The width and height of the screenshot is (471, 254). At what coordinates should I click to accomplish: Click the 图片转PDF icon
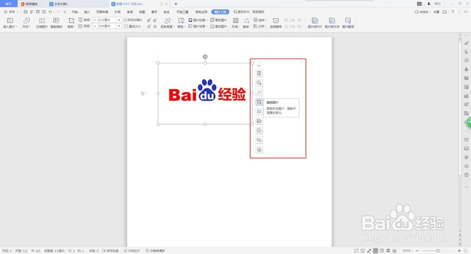click(x=315, y=23)
